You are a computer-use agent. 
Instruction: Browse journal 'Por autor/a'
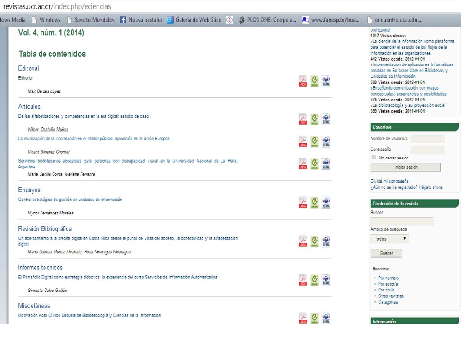[388, 284]
